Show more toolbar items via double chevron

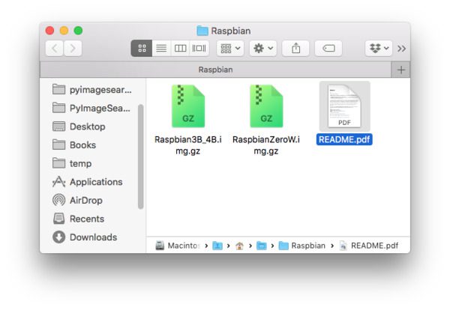[401, 49]
